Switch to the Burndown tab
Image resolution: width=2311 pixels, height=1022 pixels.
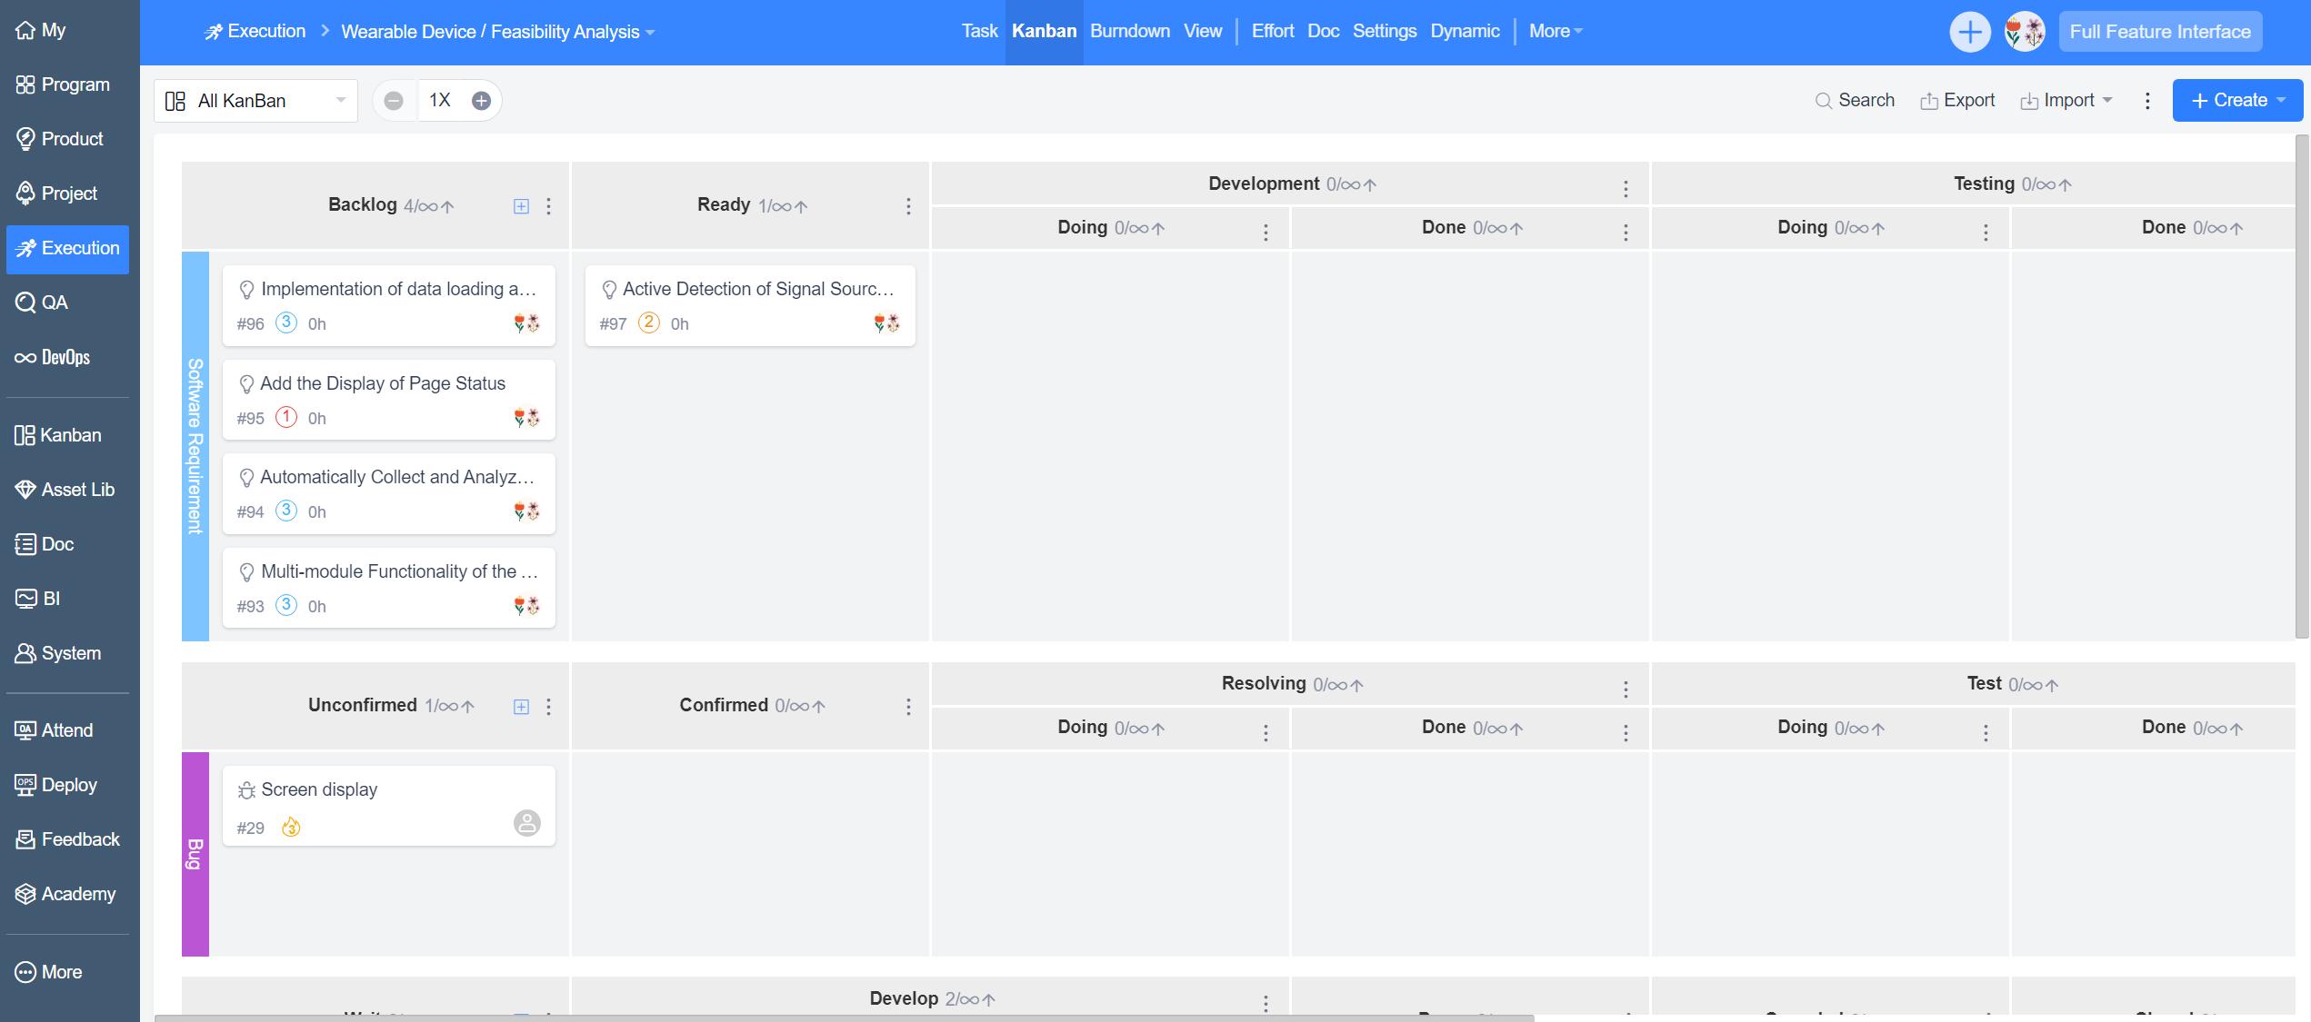tap(1129, 31)
